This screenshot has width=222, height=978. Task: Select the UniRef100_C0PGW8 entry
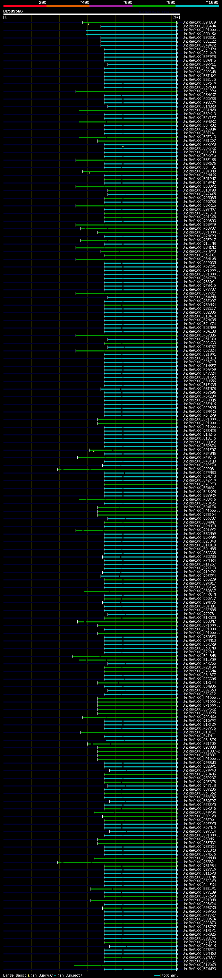point(199,72)
